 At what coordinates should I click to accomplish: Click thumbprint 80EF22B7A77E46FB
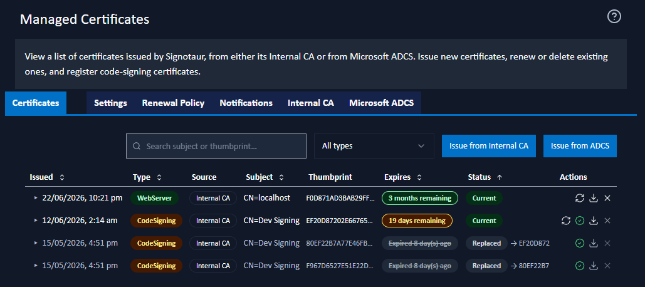[x=340, y=243]
